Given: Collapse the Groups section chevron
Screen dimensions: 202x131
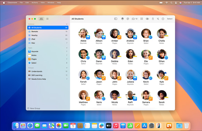Looking at the screenshot, I should click(x=67, y=68).
